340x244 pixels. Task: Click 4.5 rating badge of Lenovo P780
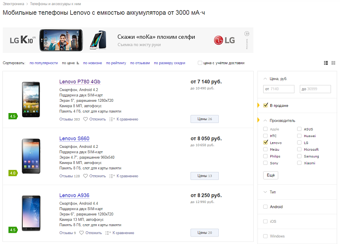pos(13,116)
